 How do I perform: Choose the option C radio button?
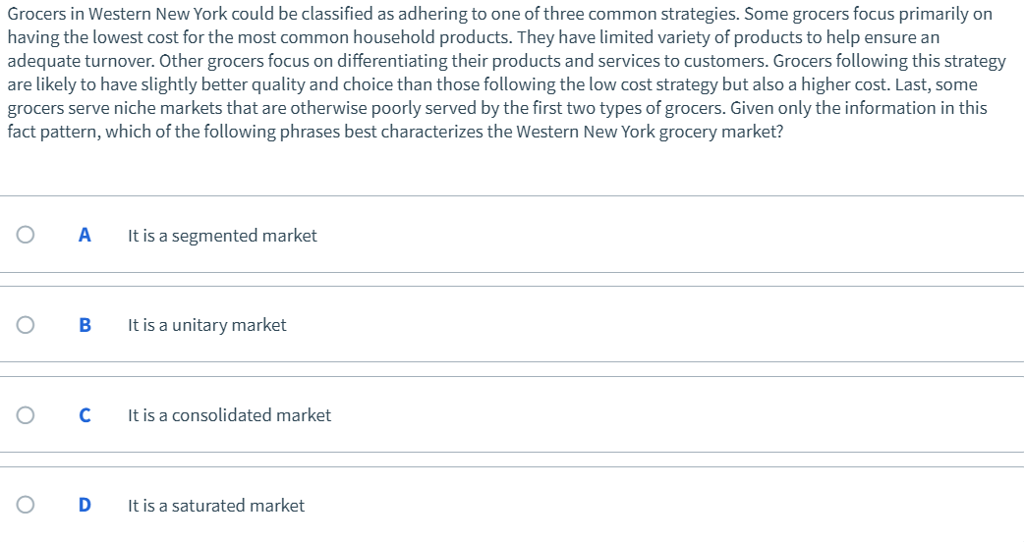click(x=26, y=415)
